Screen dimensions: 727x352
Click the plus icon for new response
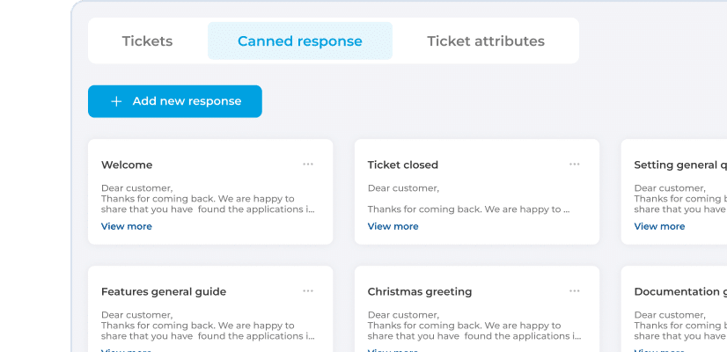[x=116, y=101]
